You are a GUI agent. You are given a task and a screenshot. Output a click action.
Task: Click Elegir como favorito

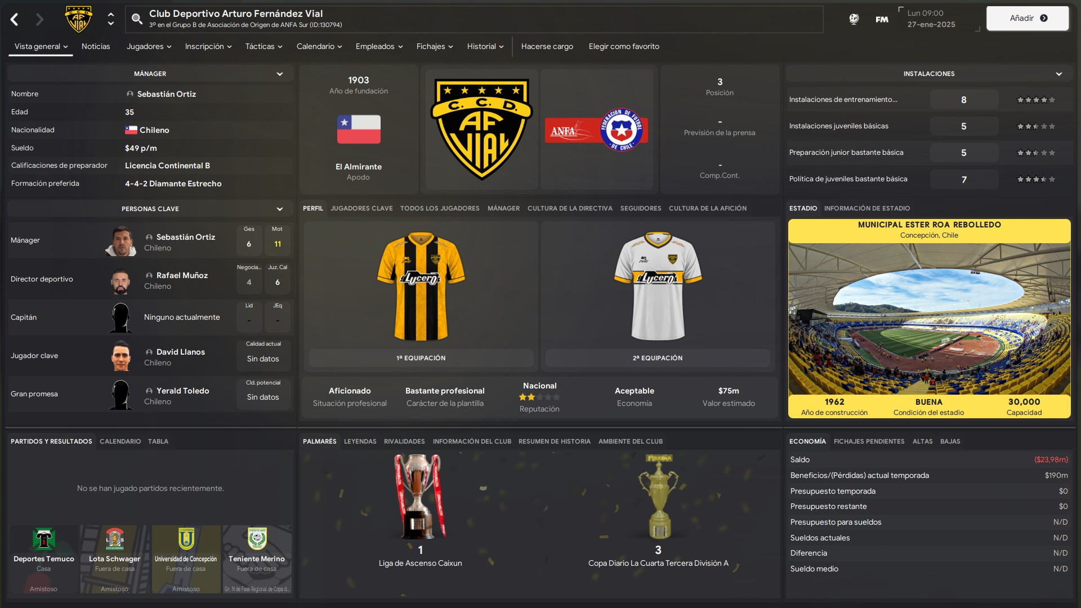(x=624, y=46)
